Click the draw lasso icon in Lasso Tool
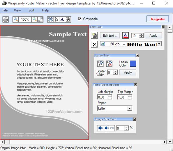173x151 pixels. coord(100,64)
